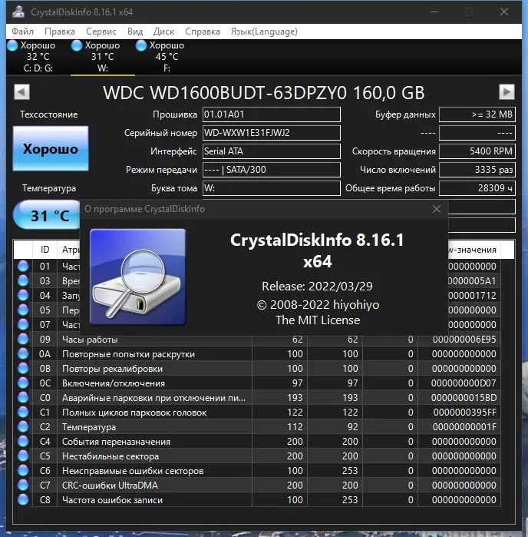
Task: Open the Диск menu
Action: [x=163, y=31]
